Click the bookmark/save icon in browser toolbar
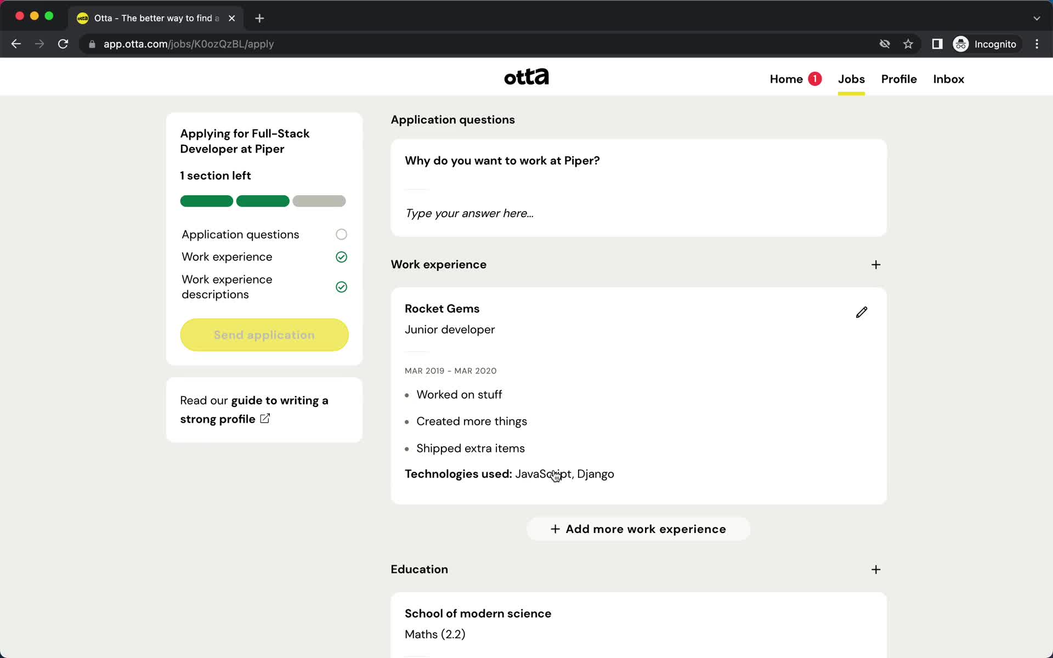Image resolution: width=1053 pixels, height=658 pixels. tap(908, 44)
